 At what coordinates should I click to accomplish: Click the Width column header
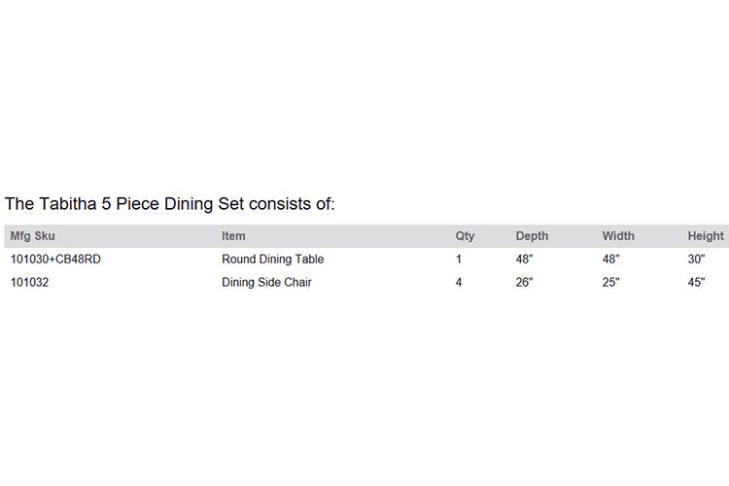pyautogui.click(x=618, y=236)
